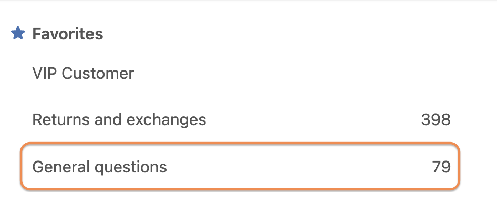Click the 398 ticket count

click(436, 119)
